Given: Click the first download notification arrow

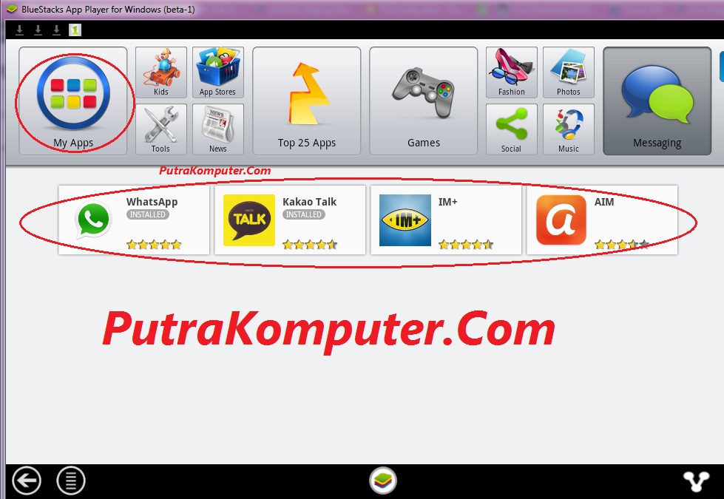Looking at the screenshot, I should pyautogui.click(x=19, y=30).
